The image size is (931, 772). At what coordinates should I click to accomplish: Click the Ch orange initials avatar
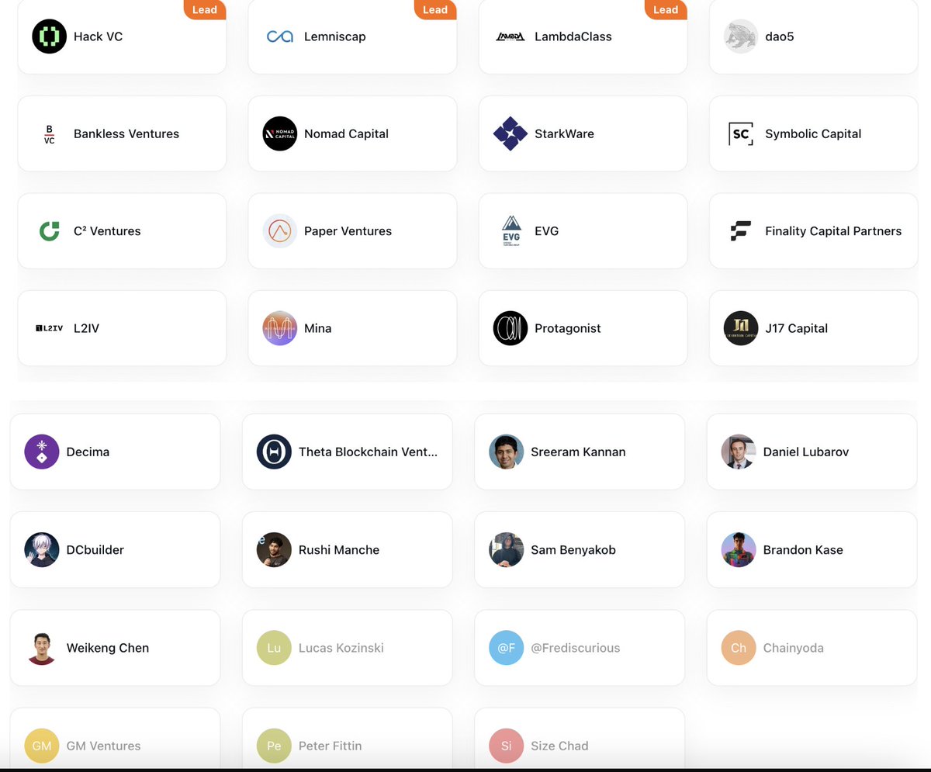[739, 648]
